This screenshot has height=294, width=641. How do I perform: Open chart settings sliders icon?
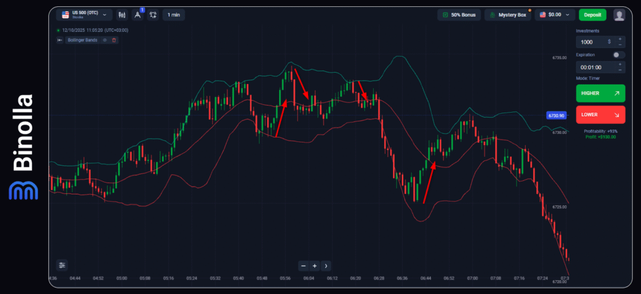point(61,265)
